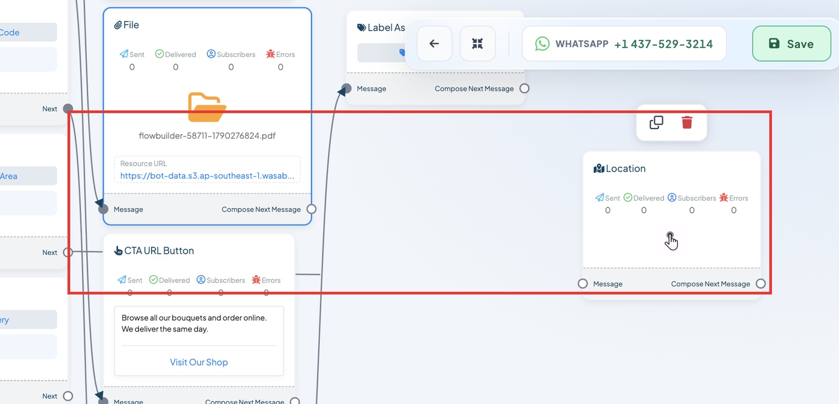
Task: Click the Sent paper-plane icon in the File node
Action: coord(123,54)
